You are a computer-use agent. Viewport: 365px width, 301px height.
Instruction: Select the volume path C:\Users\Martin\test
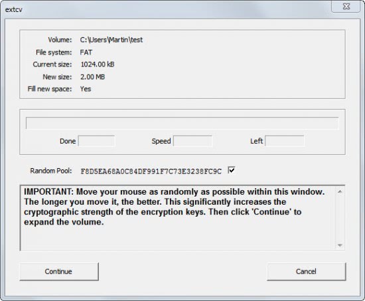[x=111, y=40]
